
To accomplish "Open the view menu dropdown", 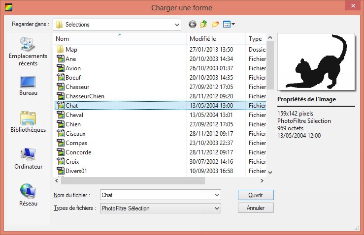I will click(x=229, y=24).
